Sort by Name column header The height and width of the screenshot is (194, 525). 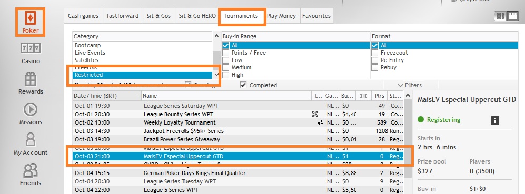[x=226, y=96]
